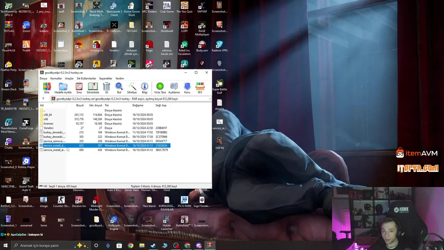Image resolution: width=444 pixels, height=250 pixels.
Task: Click the Zoom desktop icon
Action: (26, 27)
